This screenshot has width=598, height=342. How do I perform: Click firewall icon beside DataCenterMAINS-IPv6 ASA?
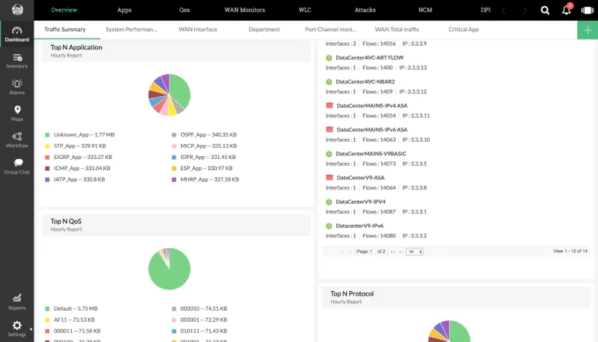[330, 129]
